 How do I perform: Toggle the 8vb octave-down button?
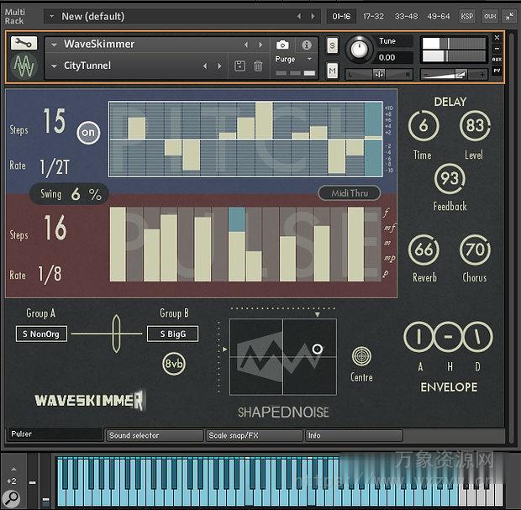pyautogui.click(x=174, y=364)
